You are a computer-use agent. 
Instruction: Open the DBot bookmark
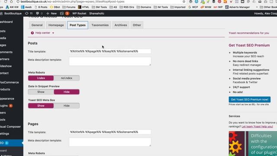[x=55, y=7]
